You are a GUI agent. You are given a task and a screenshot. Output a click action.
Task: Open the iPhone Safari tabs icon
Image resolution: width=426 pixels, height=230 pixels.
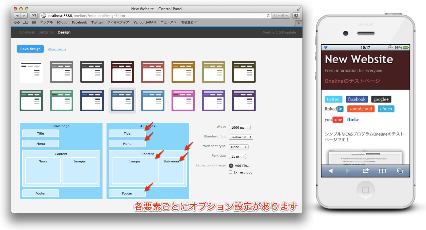[x=400, y=171]
